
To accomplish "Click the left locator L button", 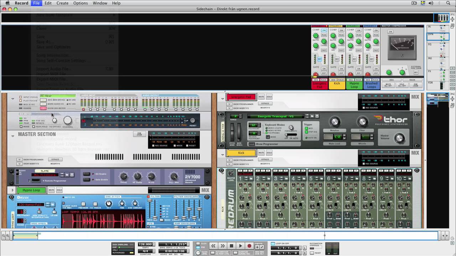I will [305, 248].
